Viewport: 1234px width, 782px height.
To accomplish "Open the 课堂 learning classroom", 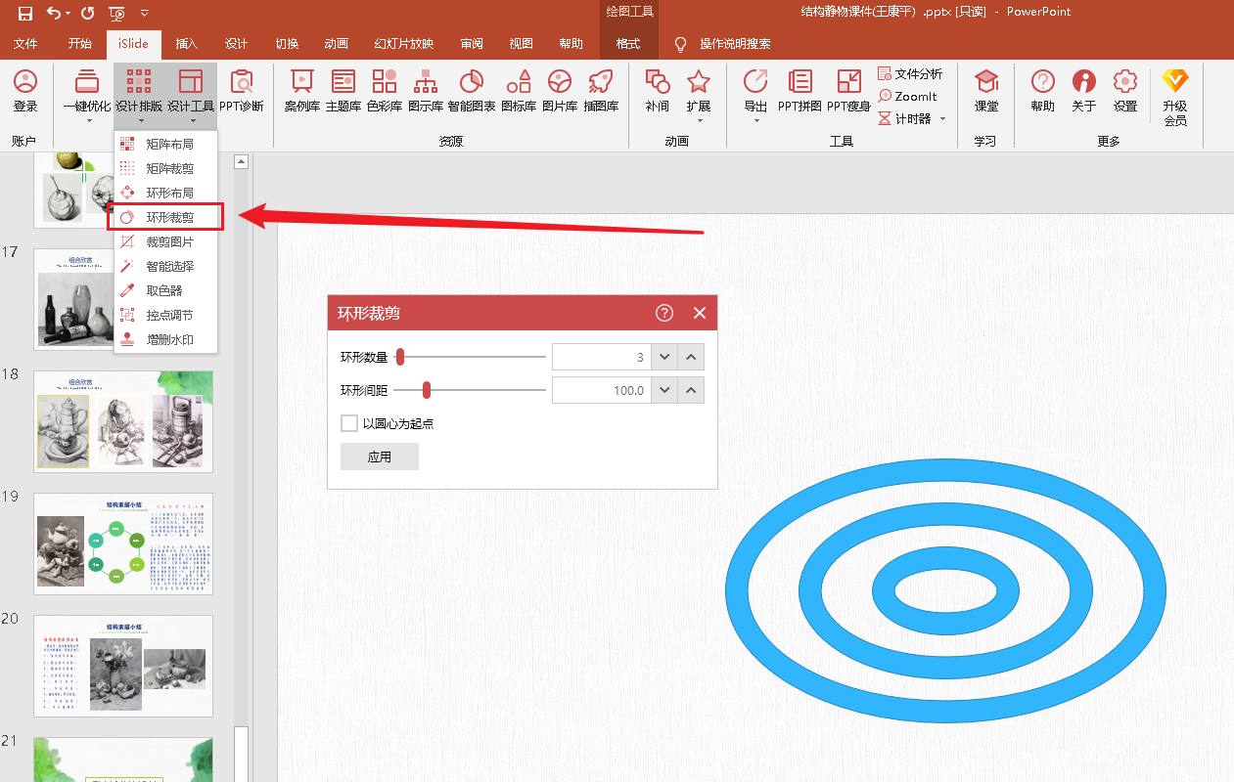I will point(986,91).
